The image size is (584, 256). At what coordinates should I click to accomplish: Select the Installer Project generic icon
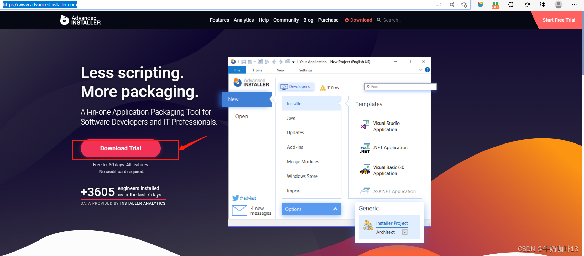click(x=368, y=225)
